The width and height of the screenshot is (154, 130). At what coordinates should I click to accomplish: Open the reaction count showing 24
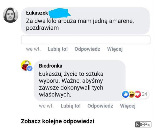(145, 94)
